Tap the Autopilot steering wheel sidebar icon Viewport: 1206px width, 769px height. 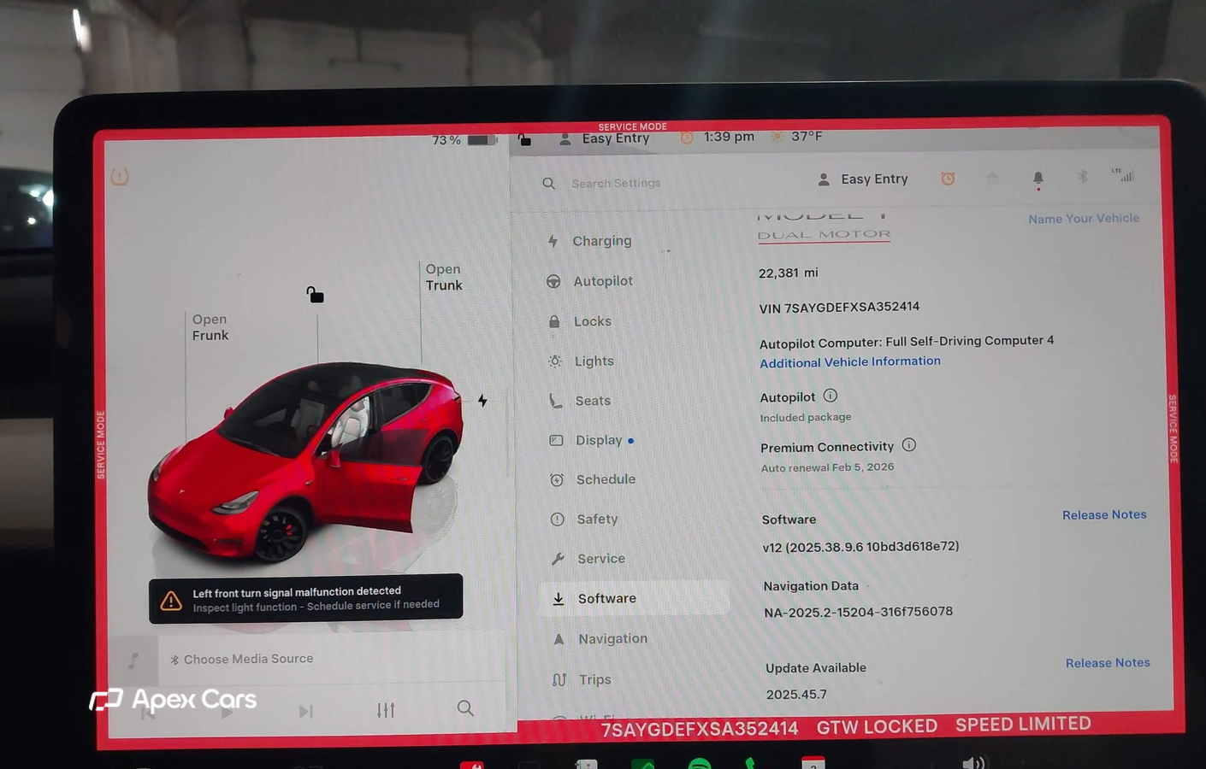pos(553,281)
